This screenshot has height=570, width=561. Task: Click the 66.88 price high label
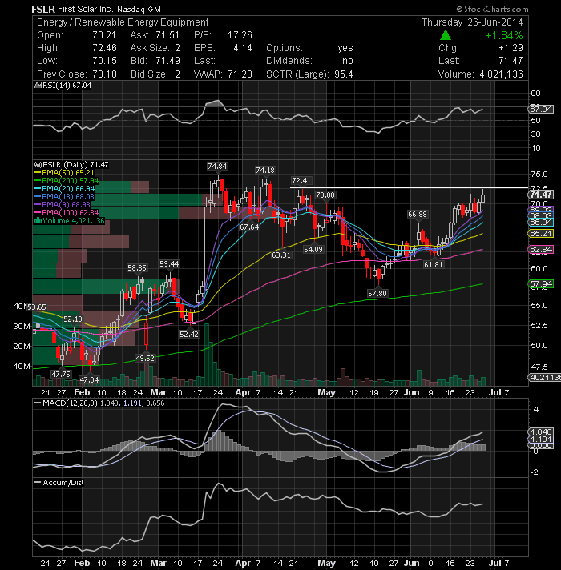pyautogui.click(x=418, y=215)
